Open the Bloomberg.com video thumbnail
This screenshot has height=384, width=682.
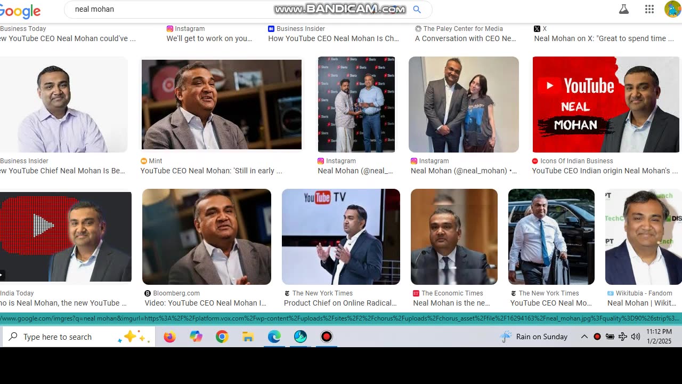[x=207, y=237]
